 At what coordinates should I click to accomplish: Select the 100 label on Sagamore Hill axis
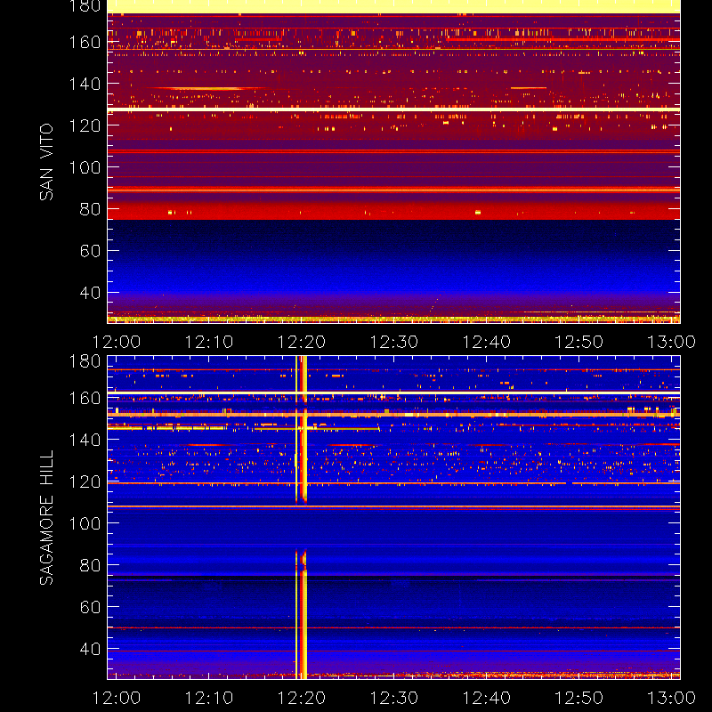[x=85, y=523]
